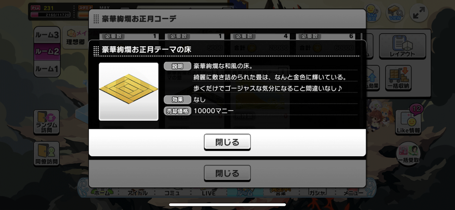Switch to ルーム1 tab
Image resolution: width=455 pixels, height=210 pixels.
(x=47, y=69)
